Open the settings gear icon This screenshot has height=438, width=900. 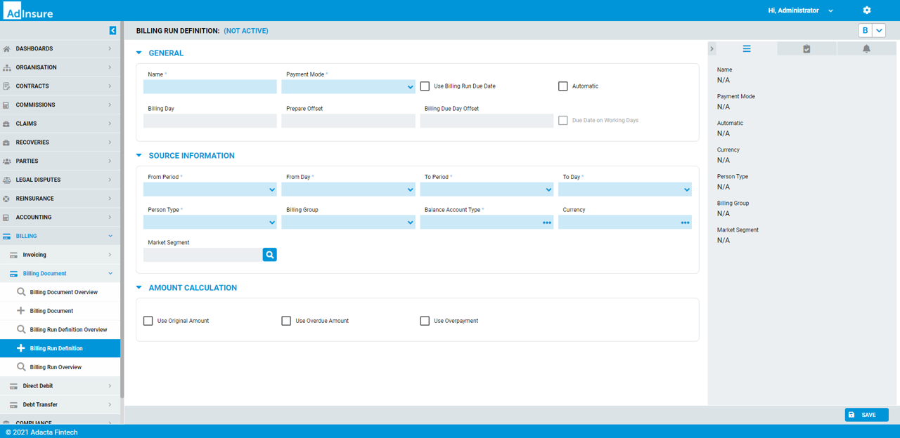pyautogui.click(x=866, y=11)
